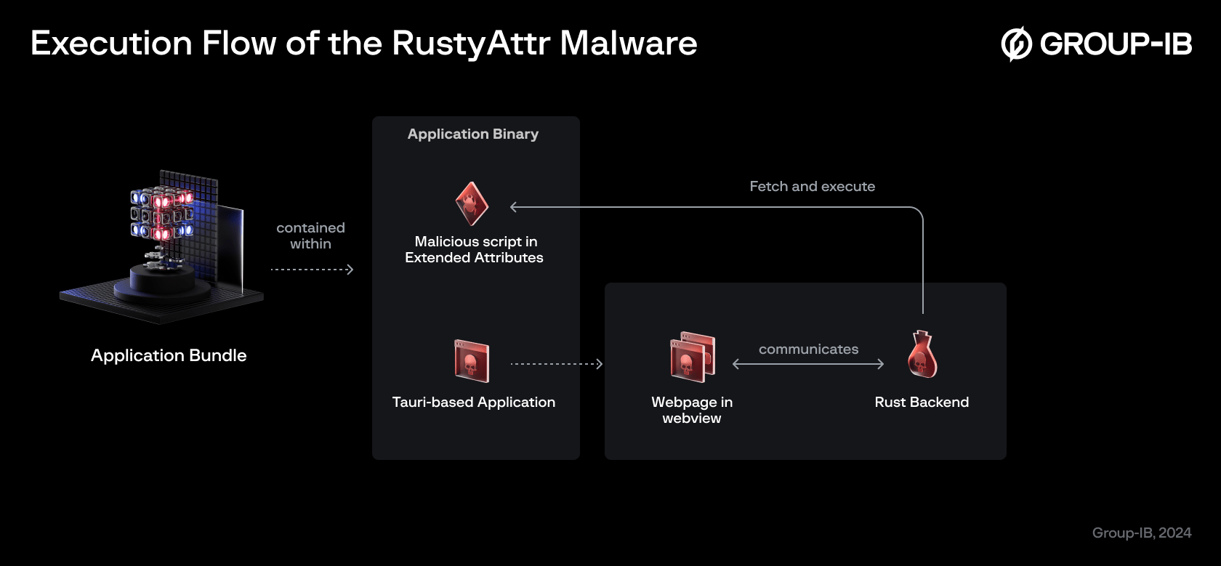The image size is (1221, 566).
Task: Click the red bug diamond malicious script icon
Action: (472, 204)
